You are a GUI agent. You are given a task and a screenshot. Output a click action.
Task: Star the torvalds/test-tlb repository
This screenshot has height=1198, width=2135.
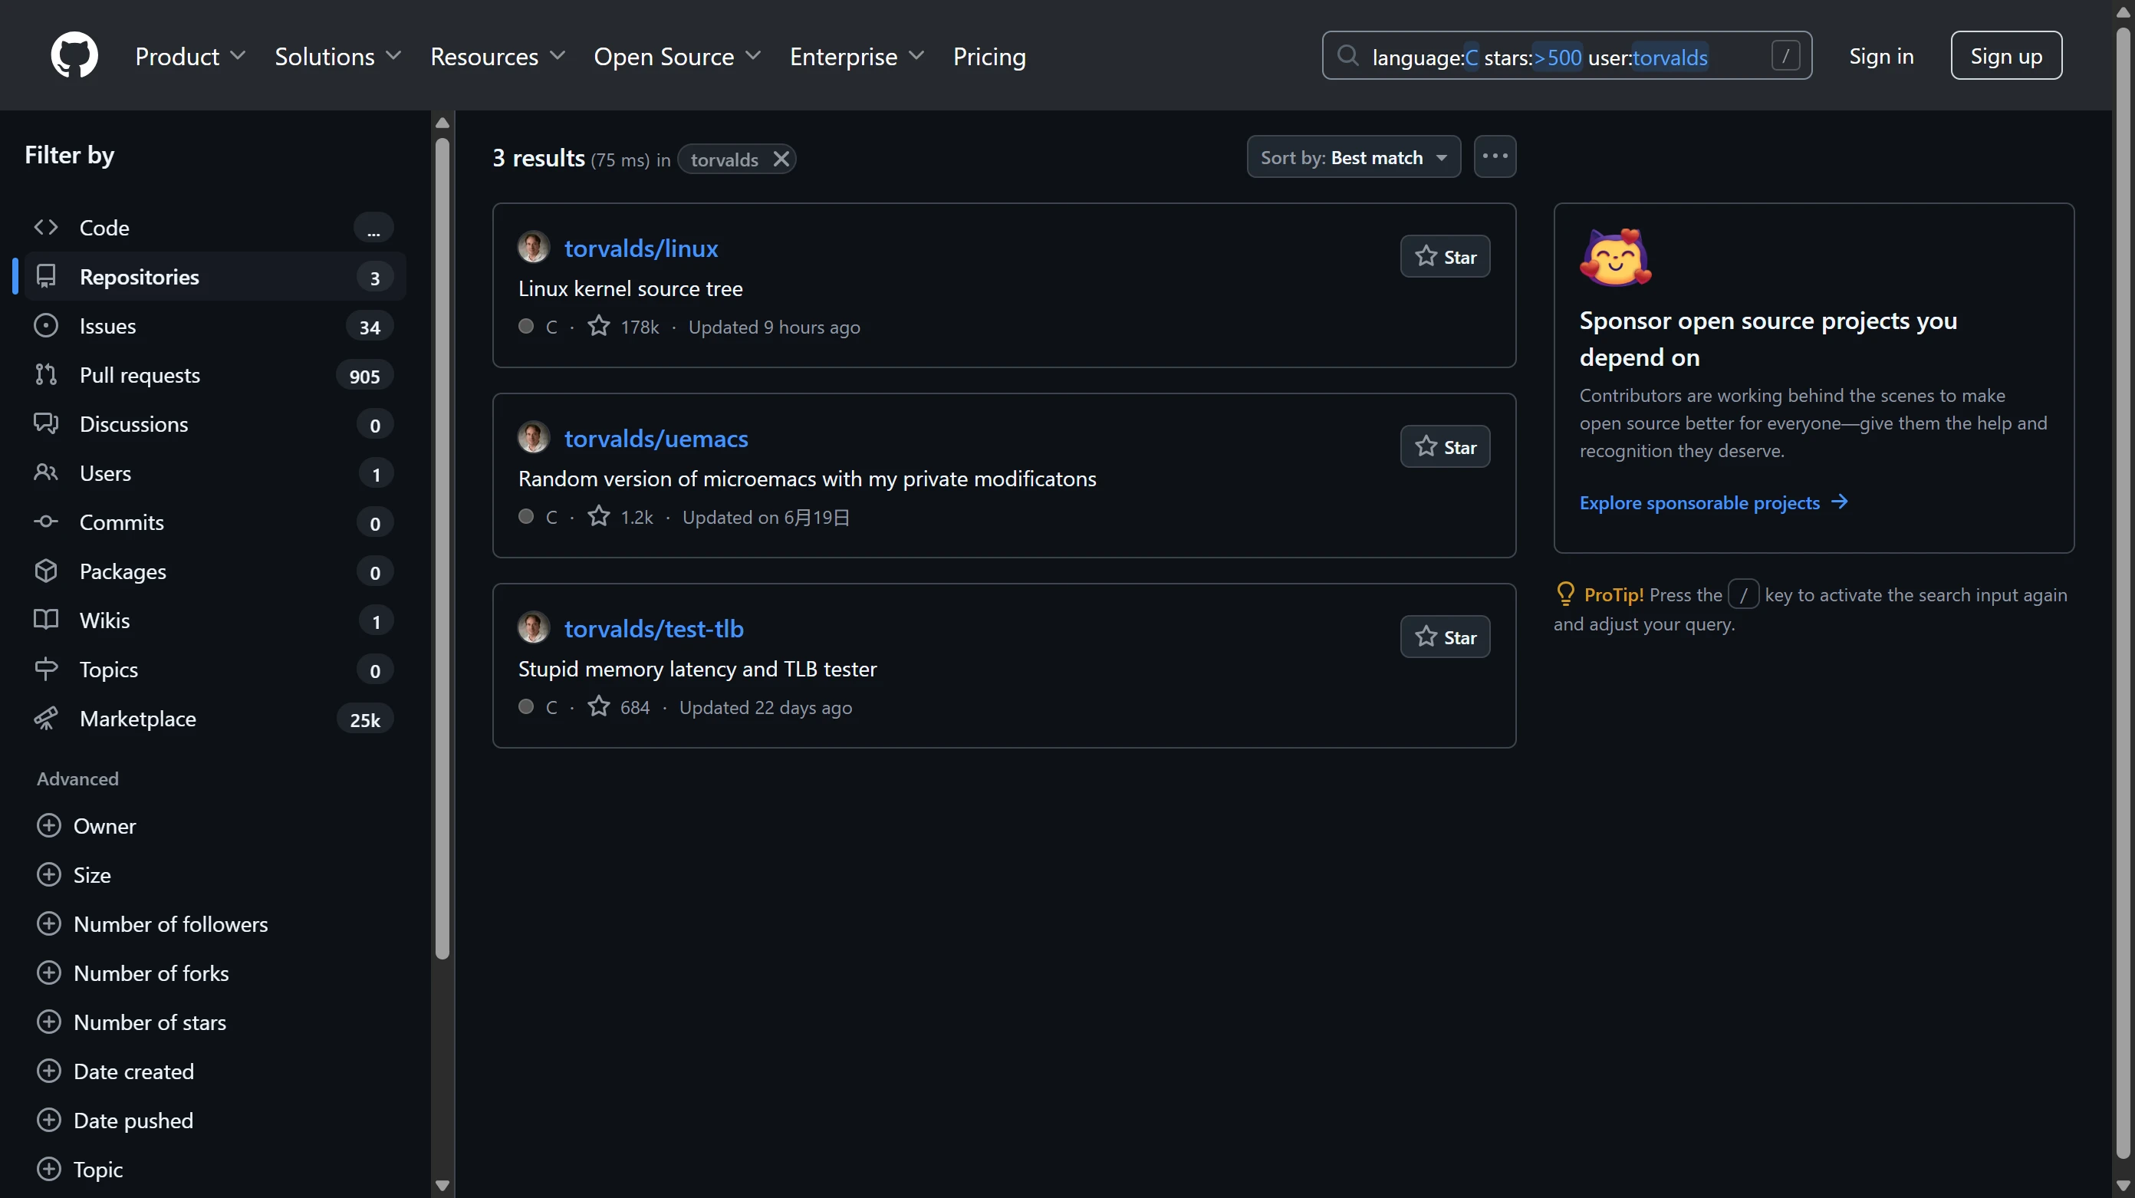(x=1445, y=637)
